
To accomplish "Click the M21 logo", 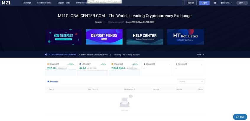I will pyautogui.click(x=6, y=3).
